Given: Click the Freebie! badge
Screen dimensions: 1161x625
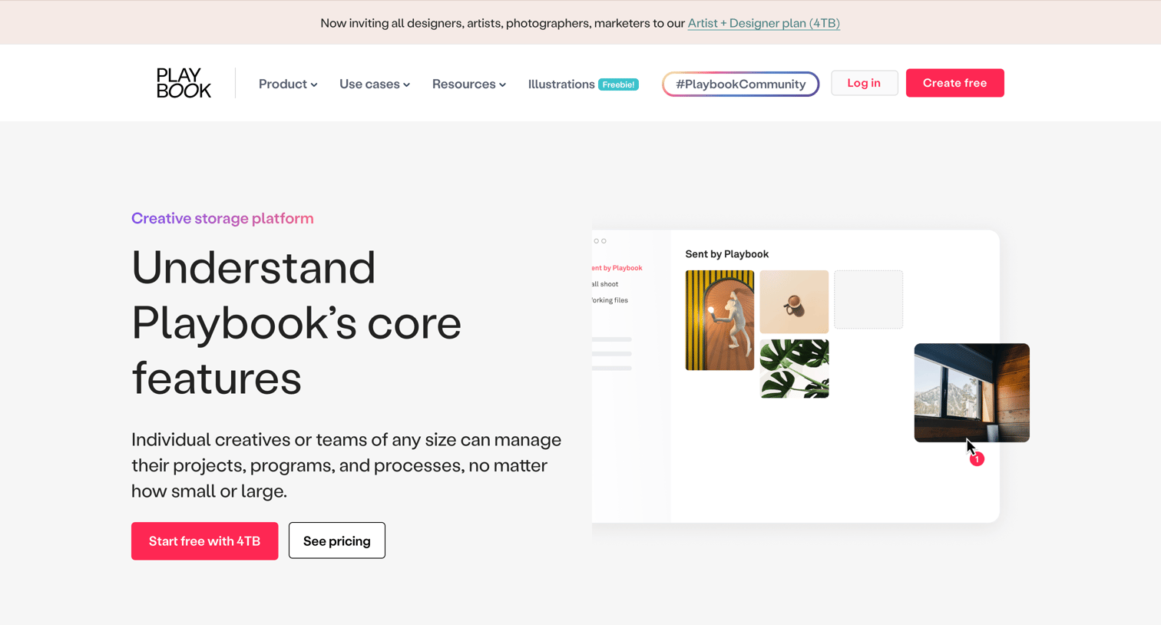Looking at the screenshot, I should 619,84.
